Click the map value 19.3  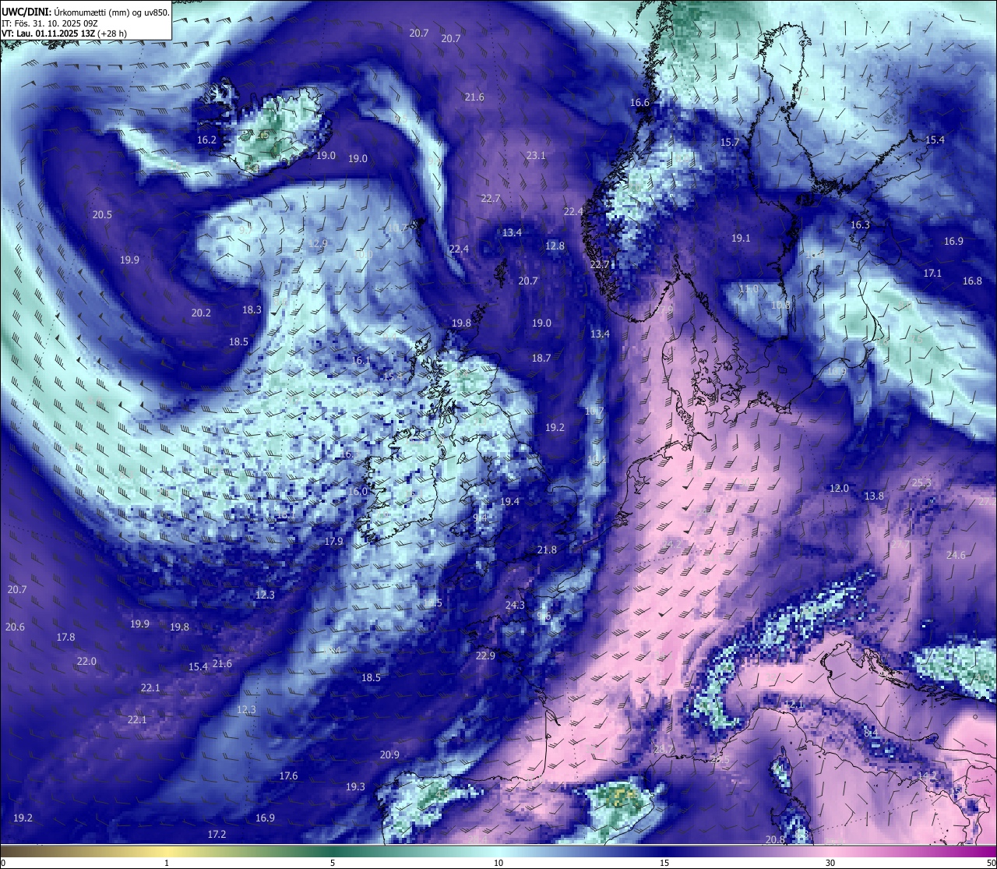[x=355, y=787]
